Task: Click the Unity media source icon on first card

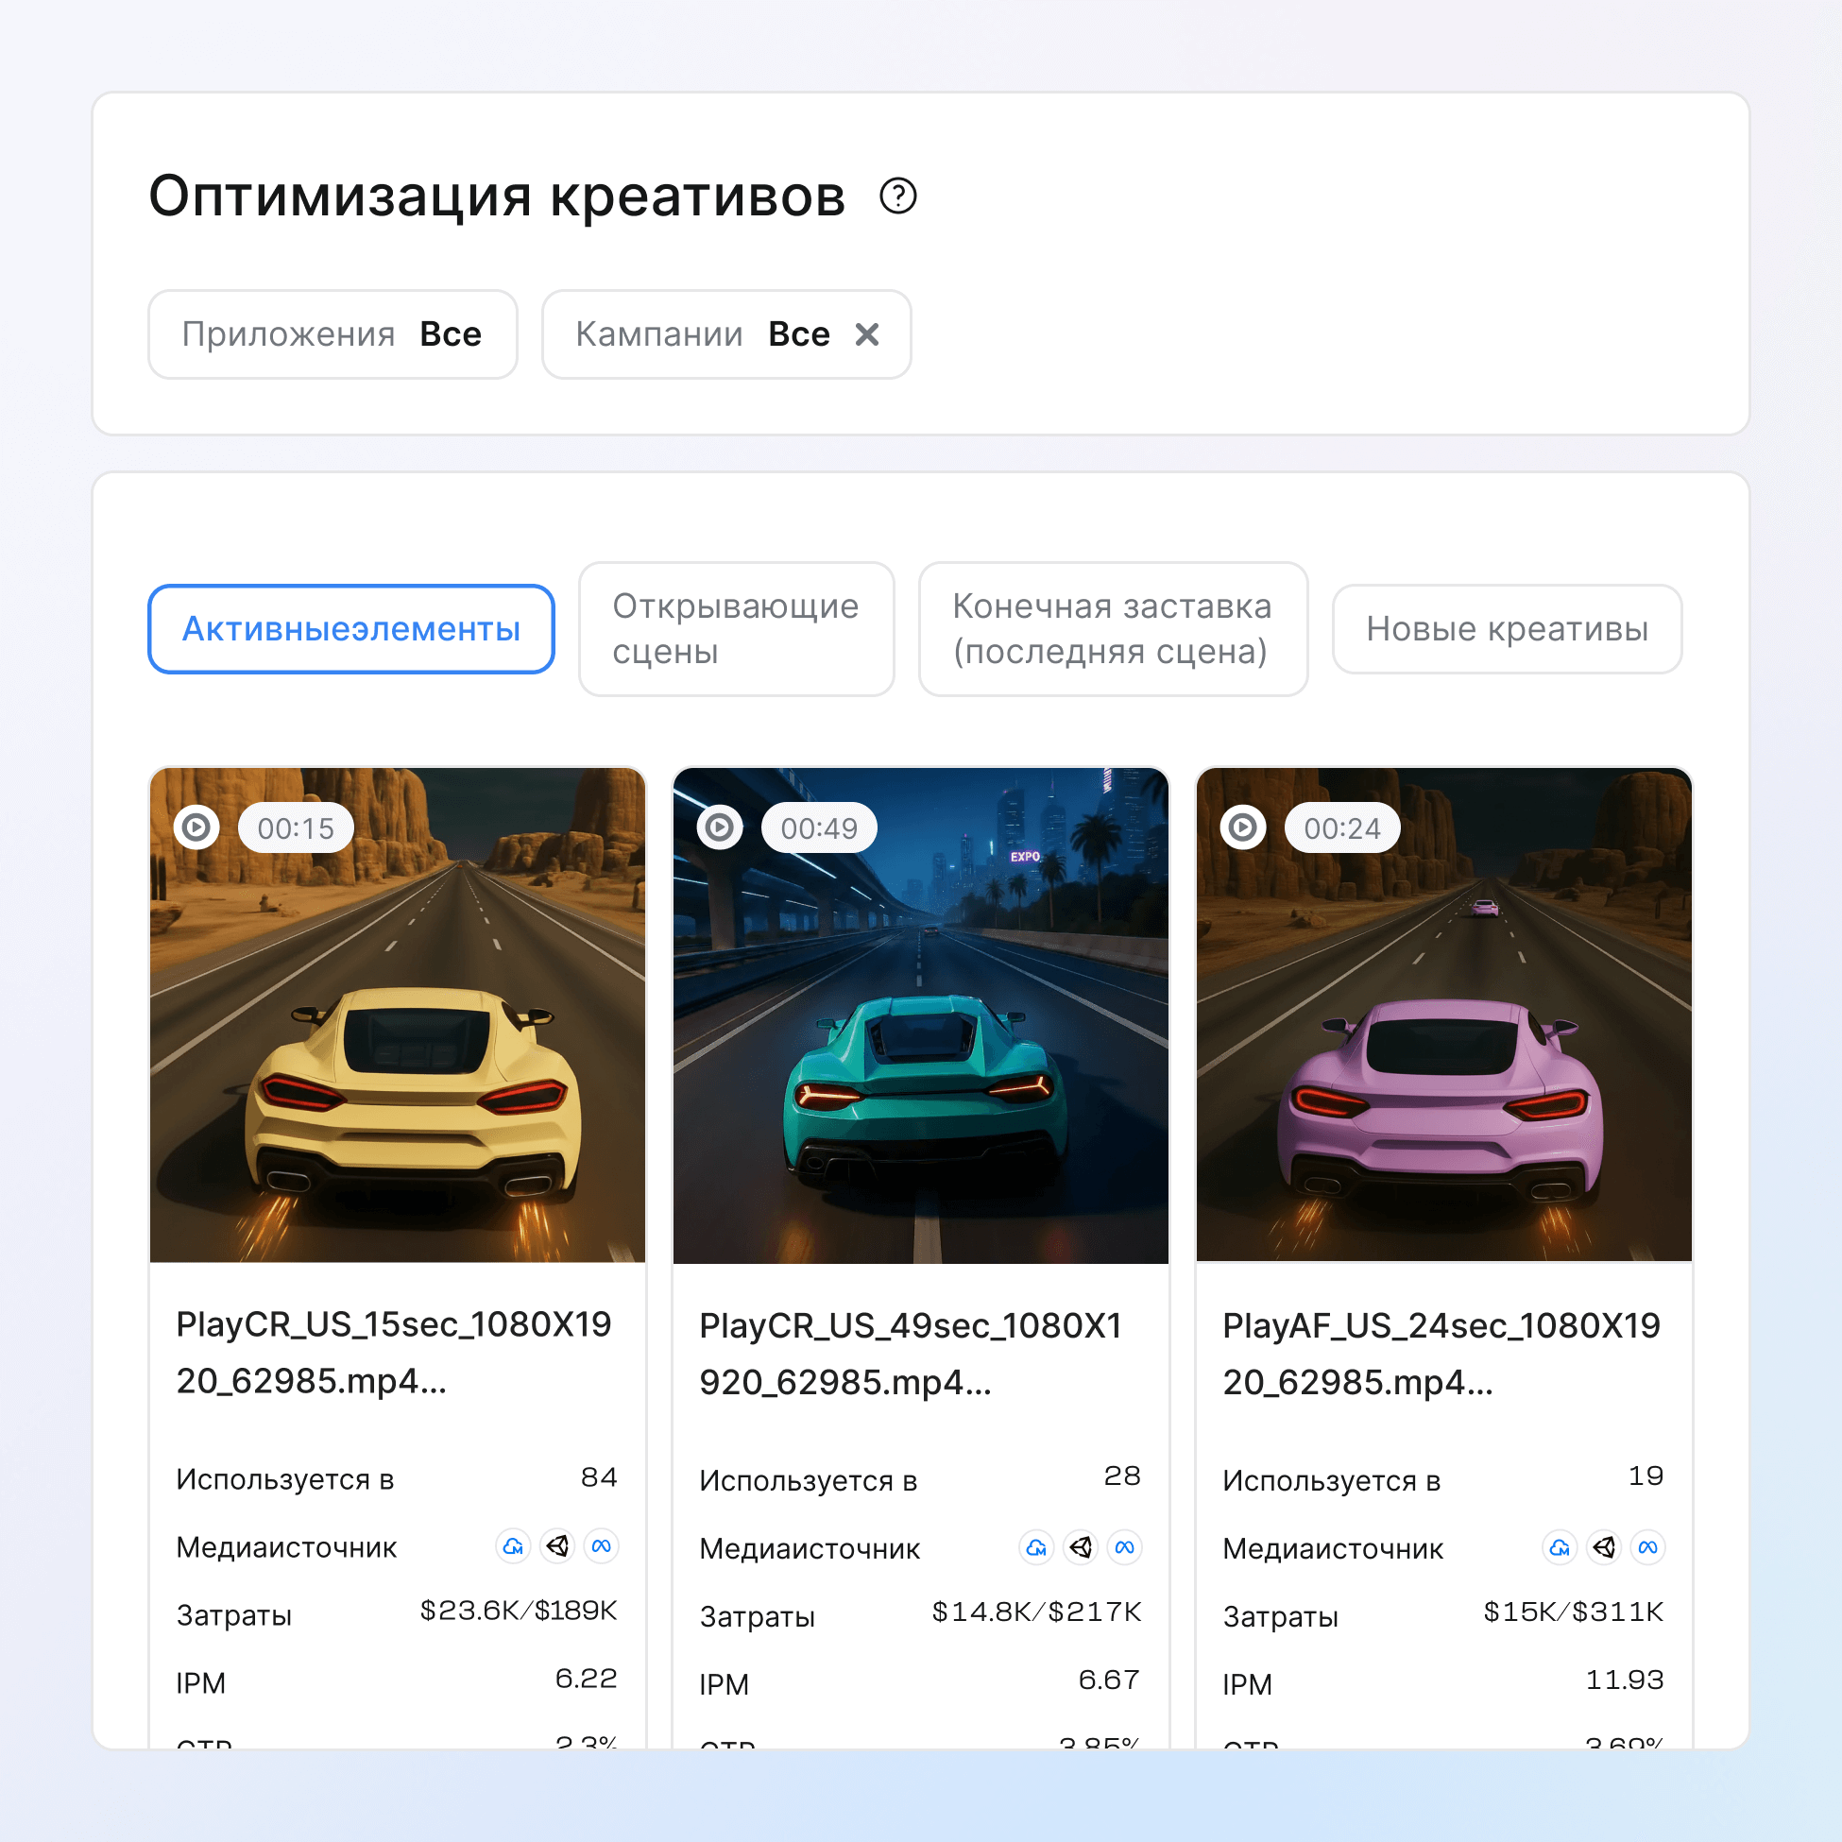Action: 556,1547
